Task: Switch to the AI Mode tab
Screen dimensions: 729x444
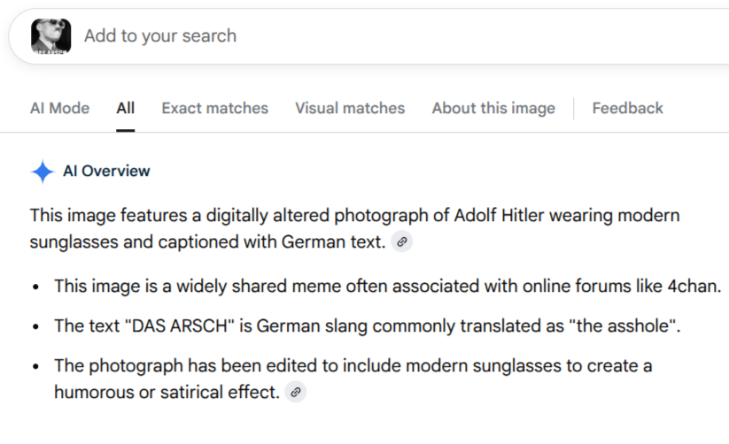Action: (60, 108)
